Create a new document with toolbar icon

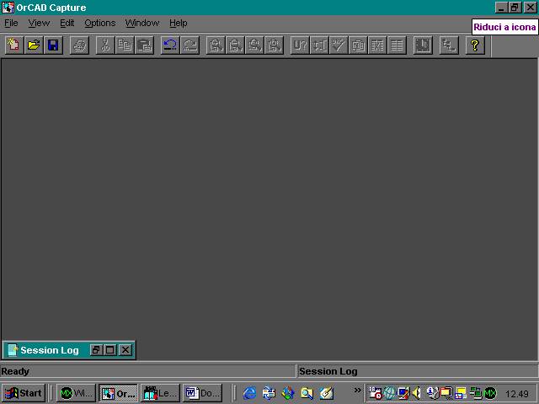tap(14, 45)
